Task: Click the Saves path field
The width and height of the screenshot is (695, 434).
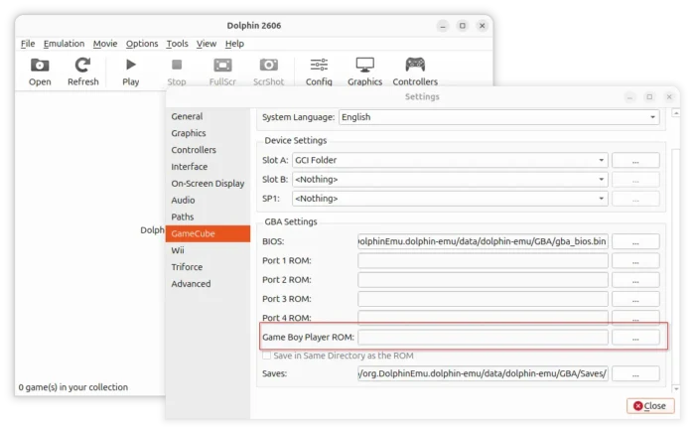Action: pos(483,373)
